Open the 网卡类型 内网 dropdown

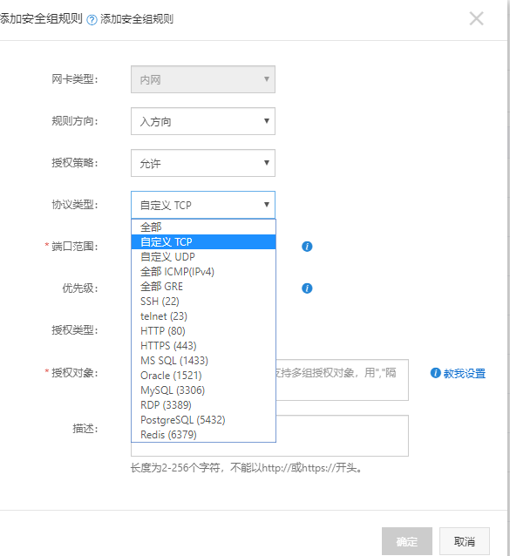[203, 79]
